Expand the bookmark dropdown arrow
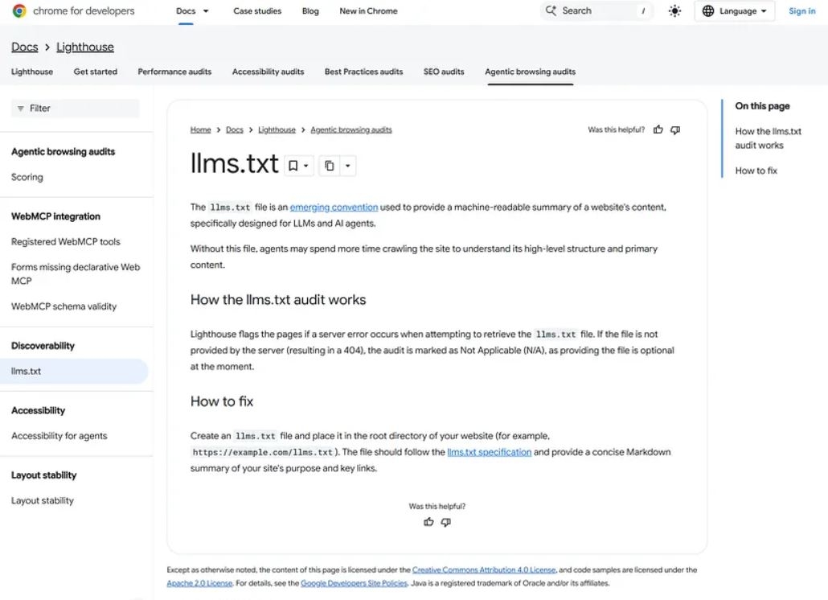The width and height of the screenshot is (828, 600). coord(305,166)
